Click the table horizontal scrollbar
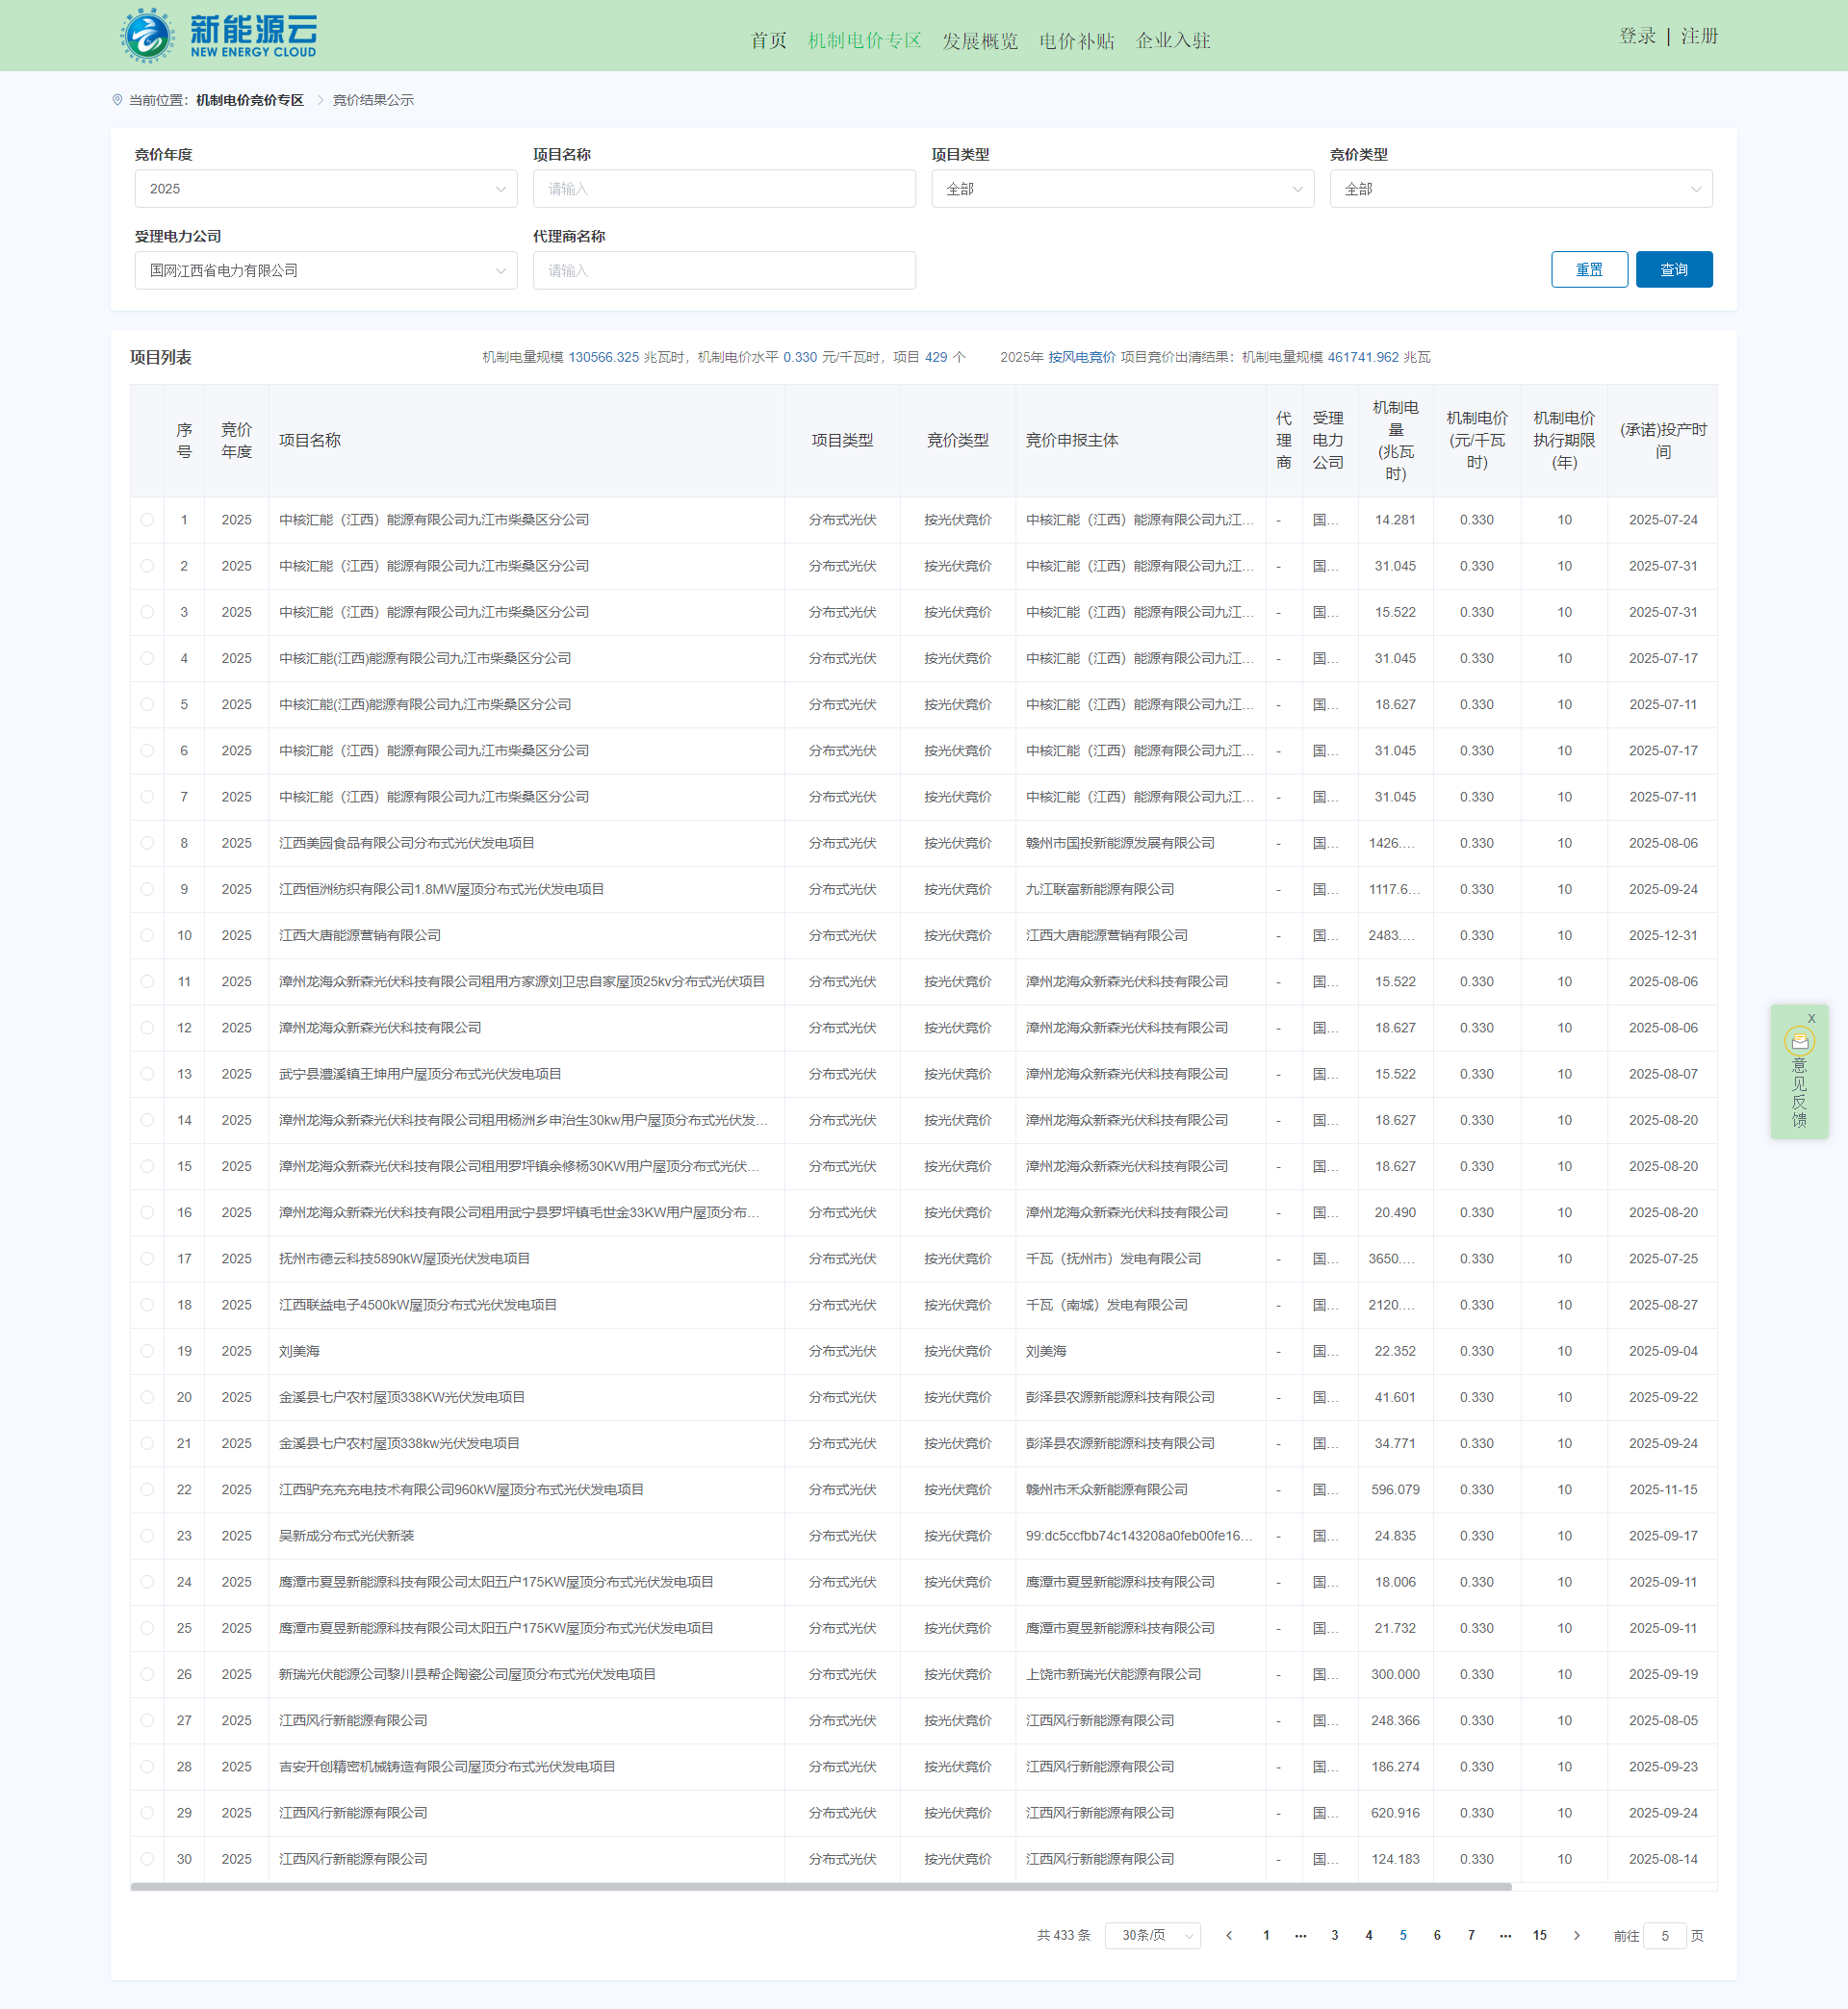Image resolution: width=1848 pixels, height=2009 pixels. click(820, 1887)
